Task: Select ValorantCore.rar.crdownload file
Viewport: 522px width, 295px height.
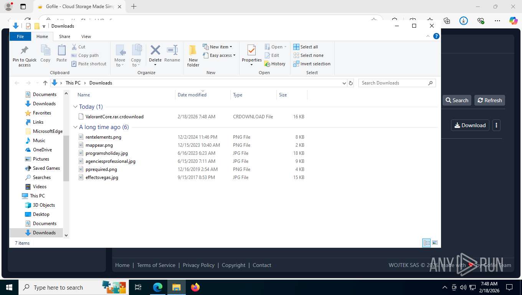Action: [x=114, y=117]
